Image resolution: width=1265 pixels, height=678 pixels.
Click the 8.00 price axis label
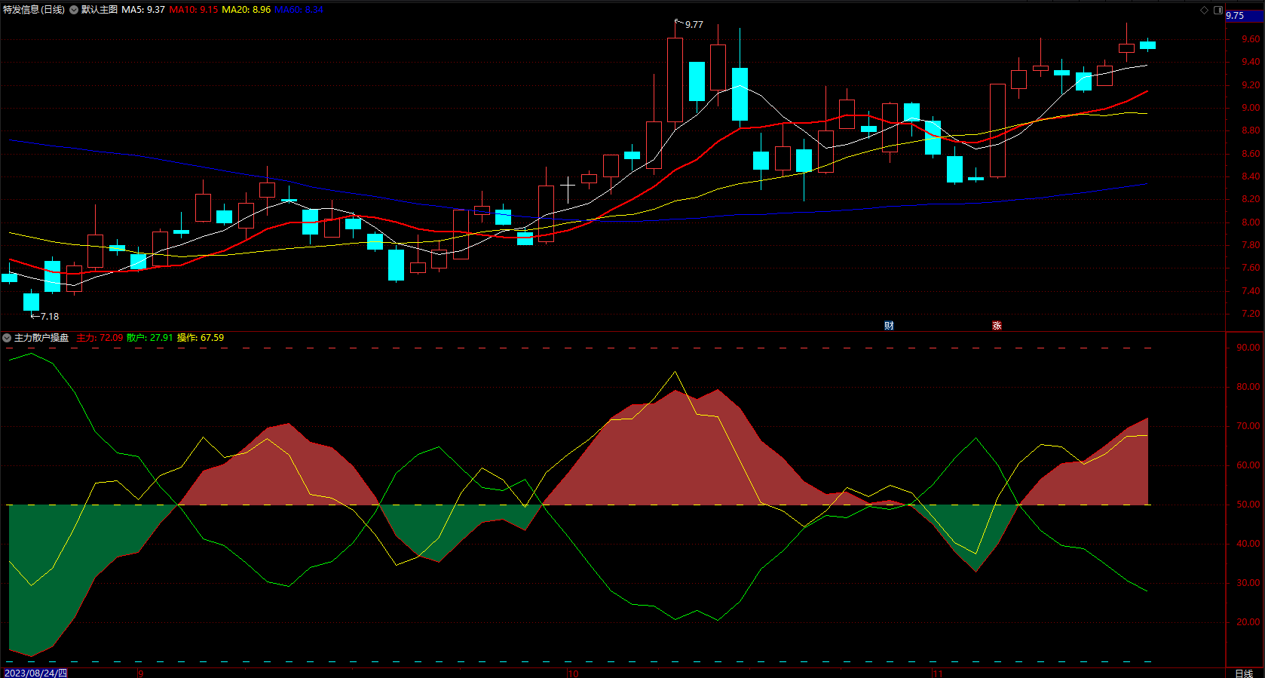(1251, 222)
